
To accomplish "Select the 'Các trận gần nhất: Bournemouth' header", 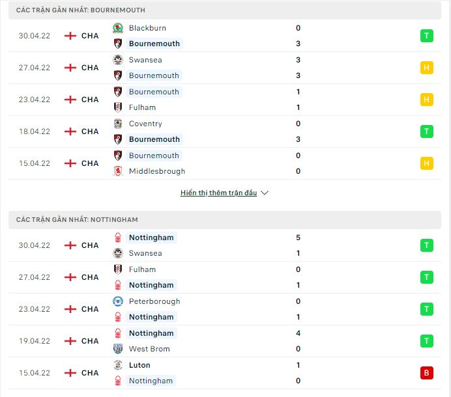I will click(81, 10).
